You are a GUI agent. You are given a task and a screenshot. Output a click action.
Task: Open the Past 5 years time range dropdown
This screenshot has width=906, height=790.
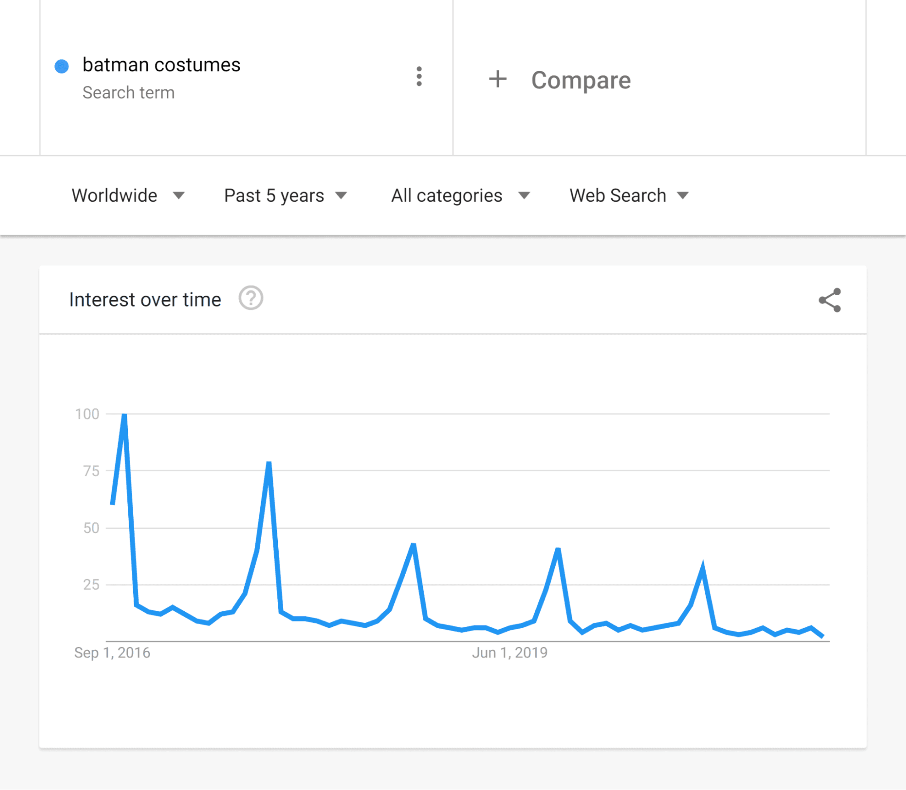(x=285, y=195)
